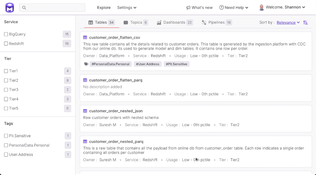Click the sort order icon beside Relevance

[305, 22]
